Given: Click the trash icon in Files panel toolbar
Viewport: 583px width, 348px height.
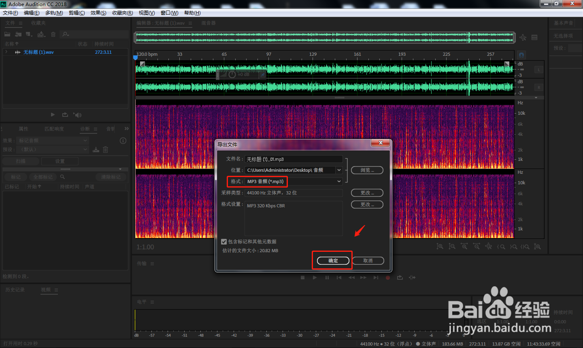Looking at the screenshot, I should (53, 34).
